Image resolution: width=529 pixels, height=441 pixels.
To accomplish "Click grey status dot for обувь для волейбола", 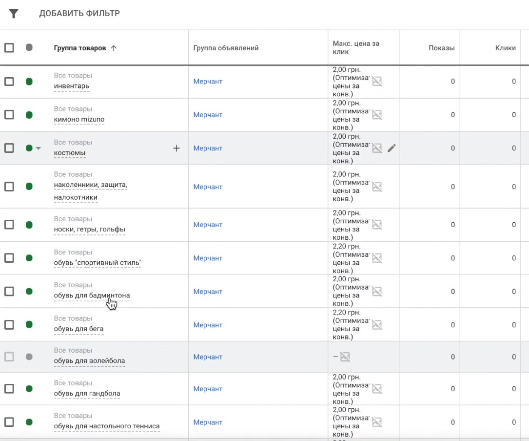I will pyautogui.click(x=29, y=357).
